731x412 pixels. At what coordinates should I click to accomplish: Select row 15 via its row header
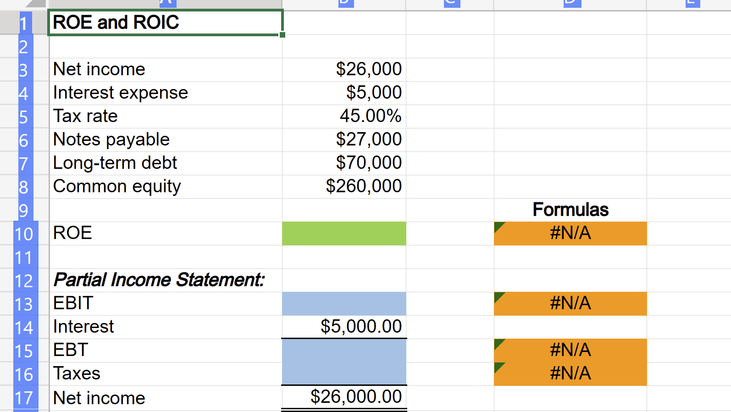tap(24, 351)
